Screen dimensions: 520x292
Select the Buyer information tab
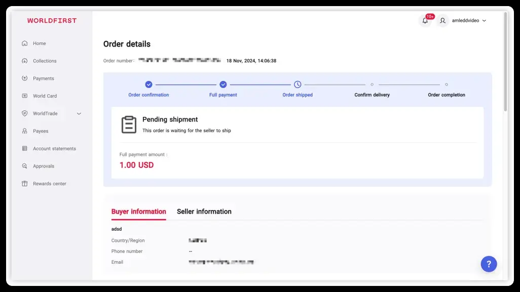(138, 212)
